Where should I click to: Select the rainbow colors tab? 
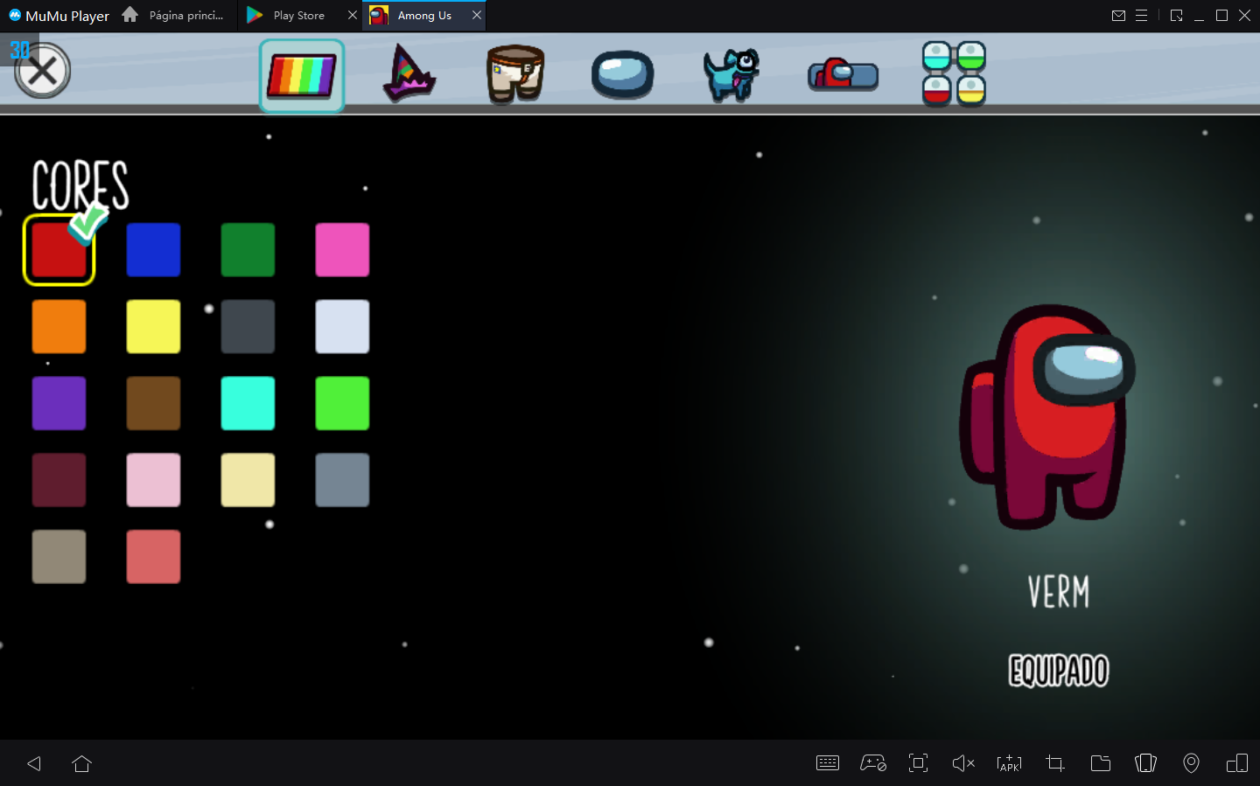(x=302, y=75)
